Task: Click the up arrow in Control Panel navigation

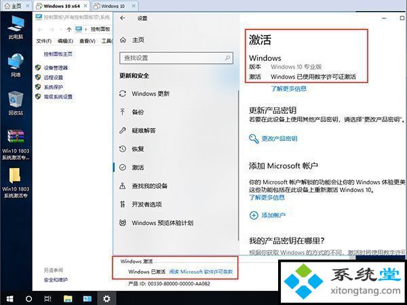Action: point(69,29)
